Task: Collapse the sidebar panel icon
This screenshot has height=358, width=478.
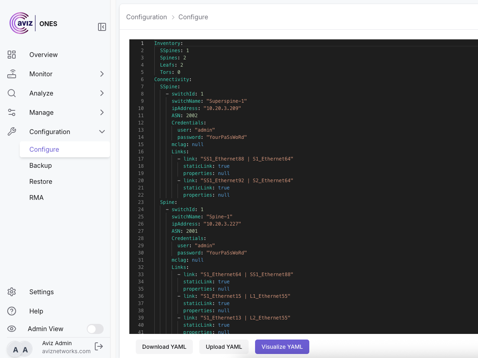Action: point(102,27)
